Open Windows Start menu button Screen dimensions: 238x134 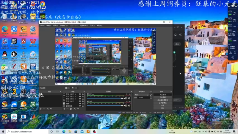click(3, 132)
